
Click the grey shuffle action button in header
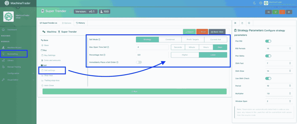click(x=268, y=12)
